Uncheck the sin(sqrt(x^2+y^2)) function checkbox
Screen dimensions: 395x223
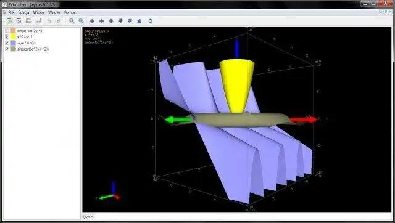coord(7,49)
